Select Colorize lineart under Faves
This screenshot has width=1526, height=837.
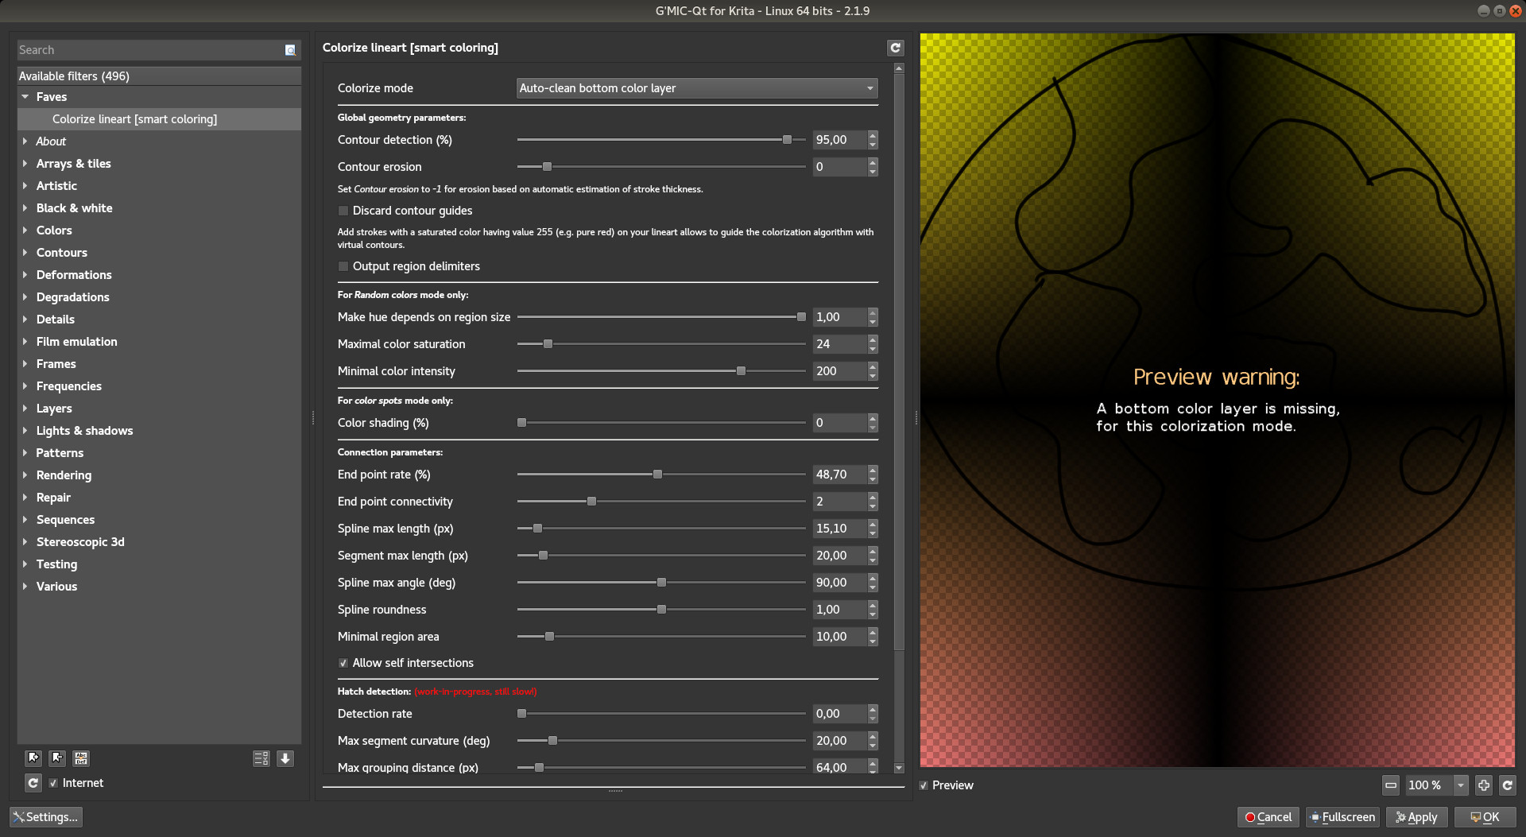[x=134, y=118]
